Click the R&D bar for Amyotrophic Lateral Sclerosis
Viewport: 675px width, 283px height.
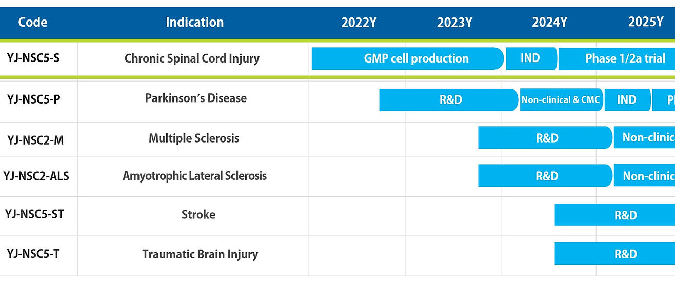point(545,176)
